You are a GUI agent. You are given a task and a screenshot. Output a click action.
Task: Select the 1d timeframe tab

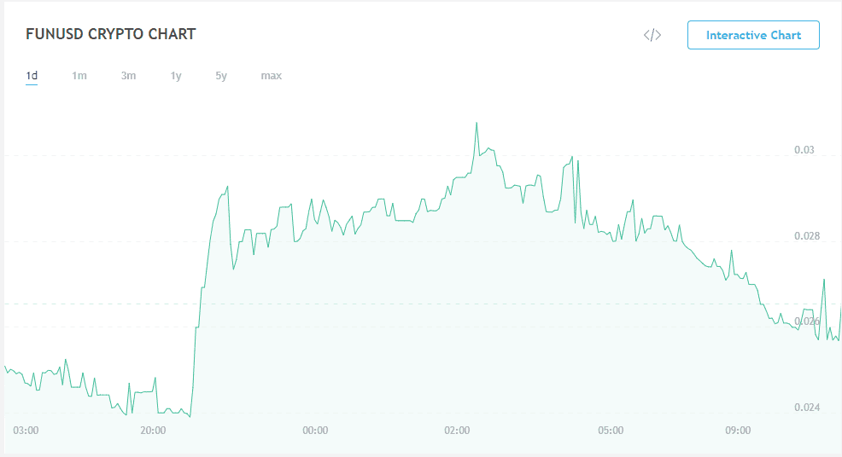point(32,76)
